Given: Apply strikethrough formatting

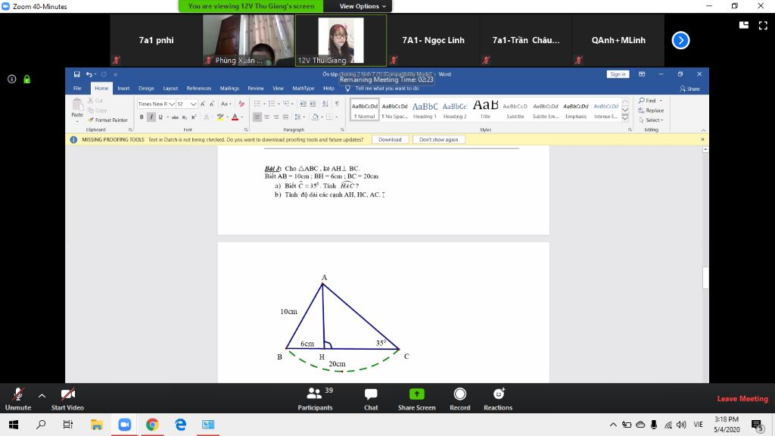Looking at the screenshot, I should (x=175, y=117).
